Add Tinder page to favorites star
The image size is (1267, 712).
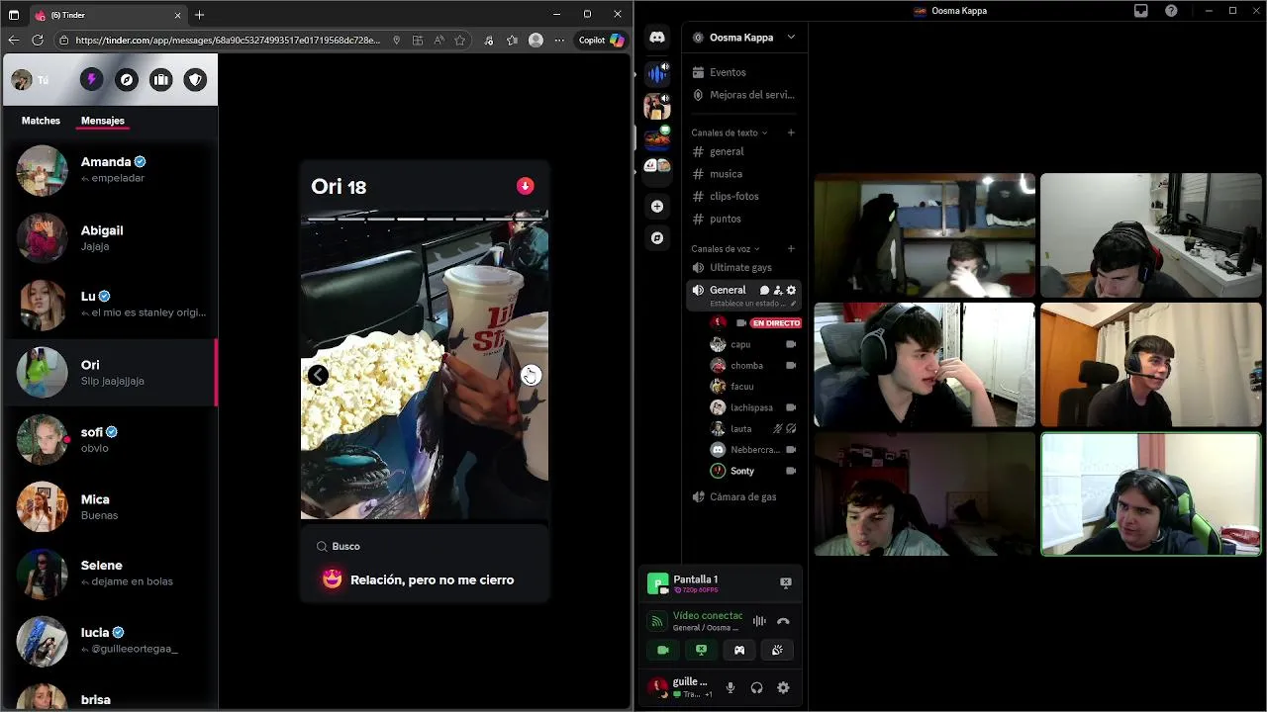[x=460, y=41]
